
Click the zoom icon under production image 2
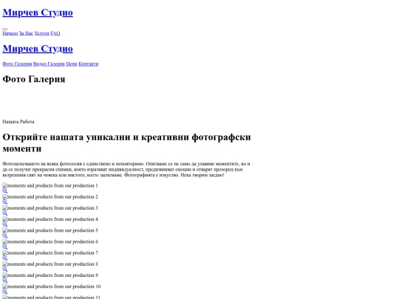tap(5, 202)
